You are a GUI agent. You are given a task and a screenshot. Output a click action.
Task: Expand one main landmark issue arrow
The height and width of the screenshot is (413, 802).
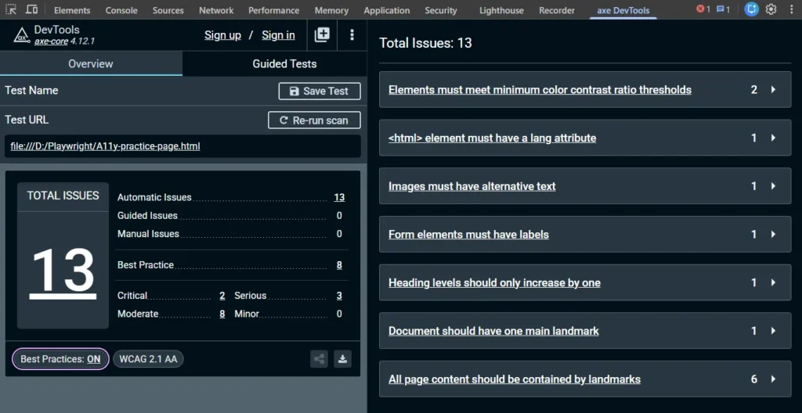coord(773,331)
